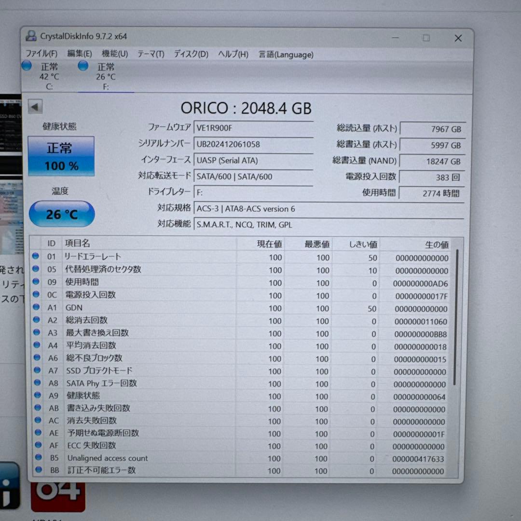Click the 正常 100 % health status button
The height and width of the screenshot is (521, 521).
click(x=61, y=156)
